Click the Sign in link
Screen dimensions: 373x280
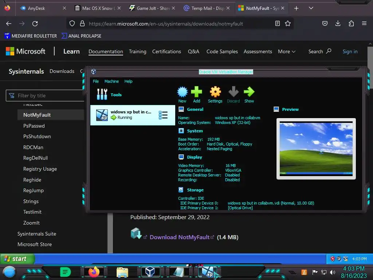350,51
